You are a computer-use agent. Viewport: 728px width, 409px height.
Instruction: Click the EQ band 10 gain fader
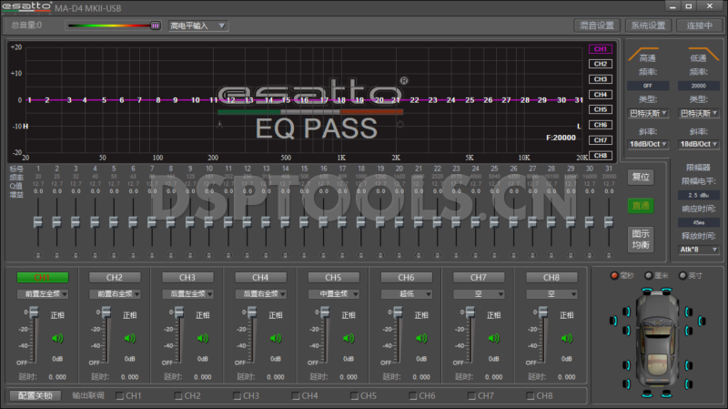(x=209, y=222)
